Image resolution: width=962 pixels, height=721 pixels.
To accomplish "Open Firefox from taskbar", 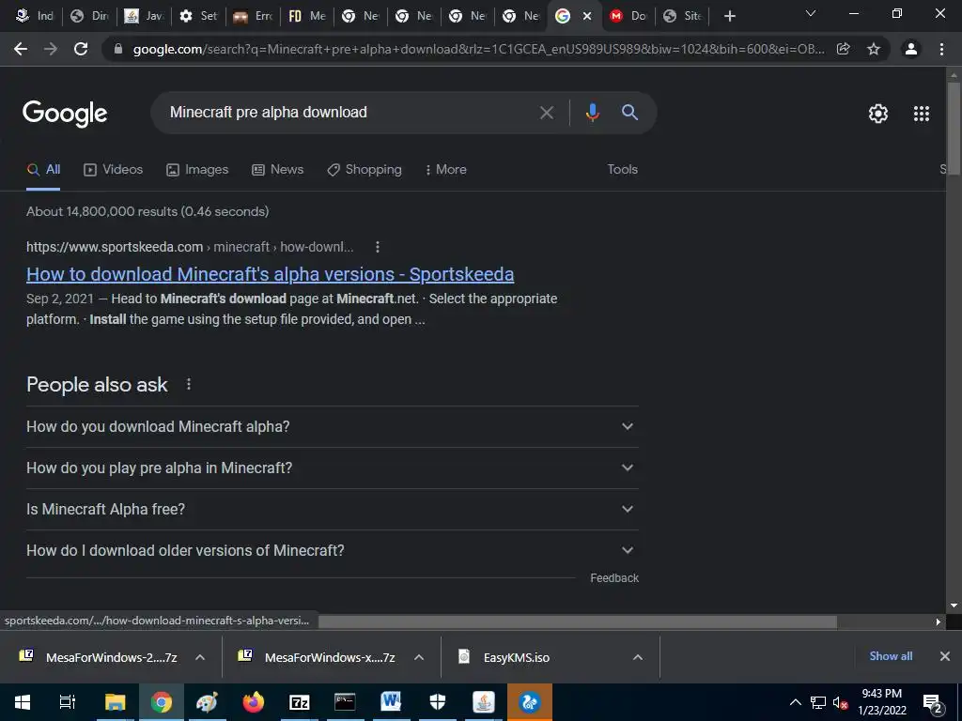I will (253, 702).
